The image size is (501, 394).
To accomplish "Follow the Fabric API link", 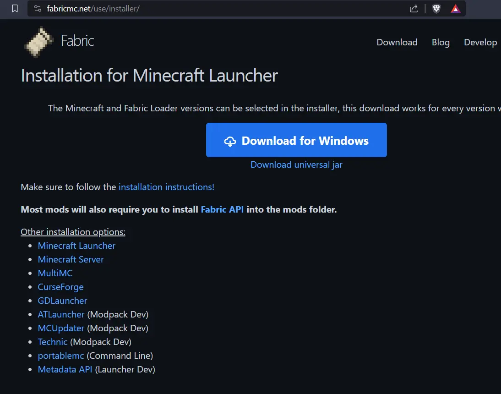I will tap(222, 210).
